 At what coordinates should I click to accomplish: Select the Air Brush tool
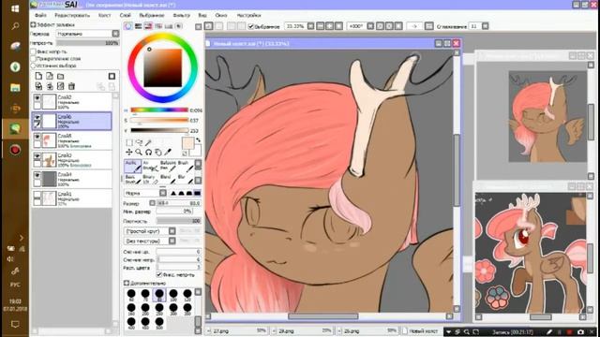coord(150,166)
